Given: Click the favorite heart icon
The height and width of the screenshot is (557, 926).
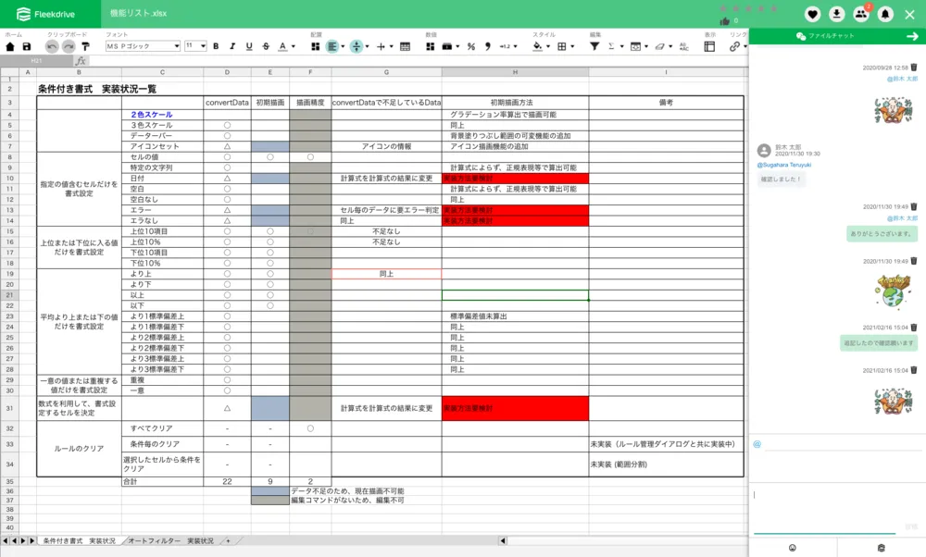Looking at the screenshot, I should 812,14.
